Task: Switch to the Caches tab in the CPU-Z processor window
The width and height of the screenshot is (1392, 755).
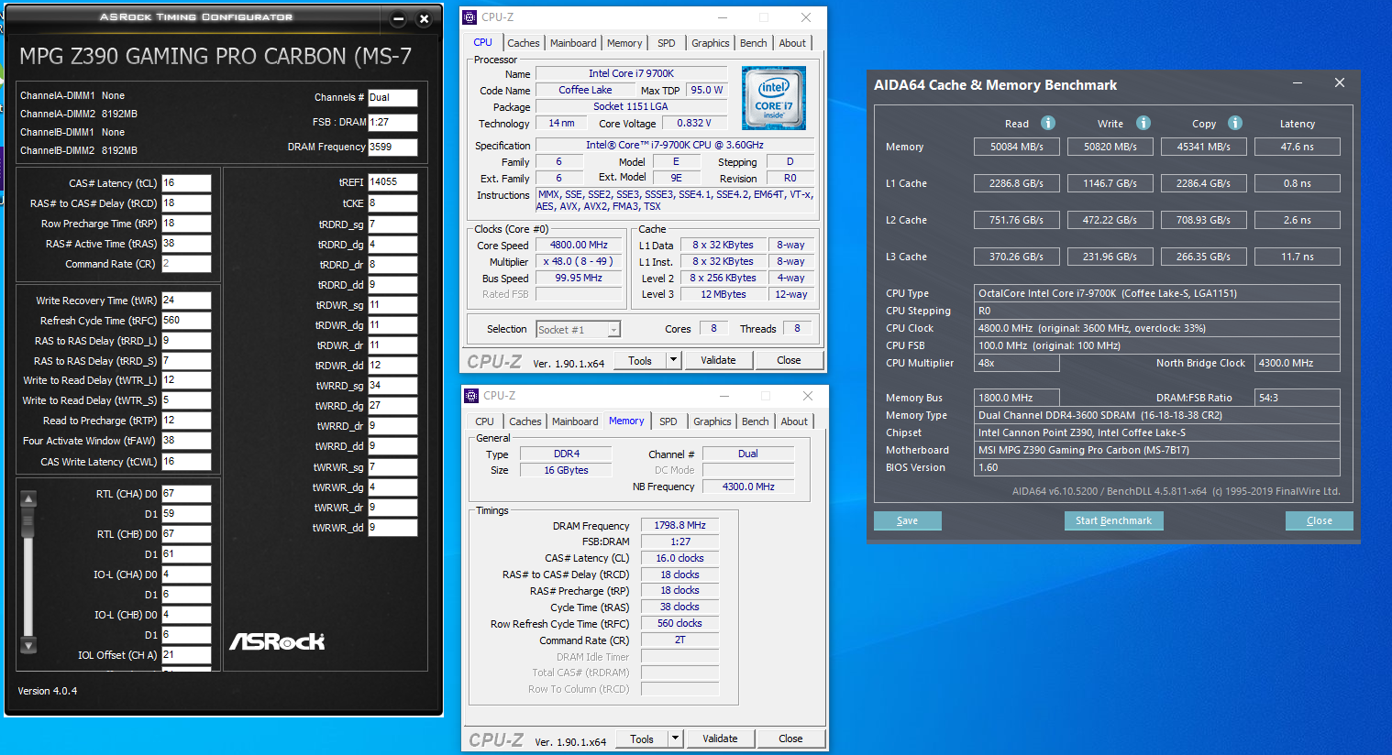Action: point(524,43)
